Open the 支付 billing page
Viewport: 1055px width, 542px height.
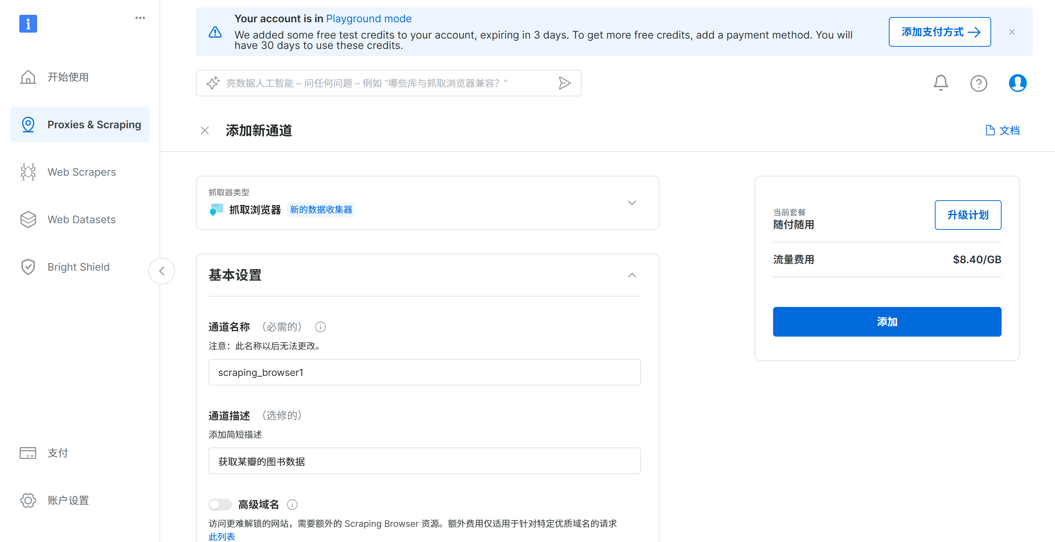[57, 453]
